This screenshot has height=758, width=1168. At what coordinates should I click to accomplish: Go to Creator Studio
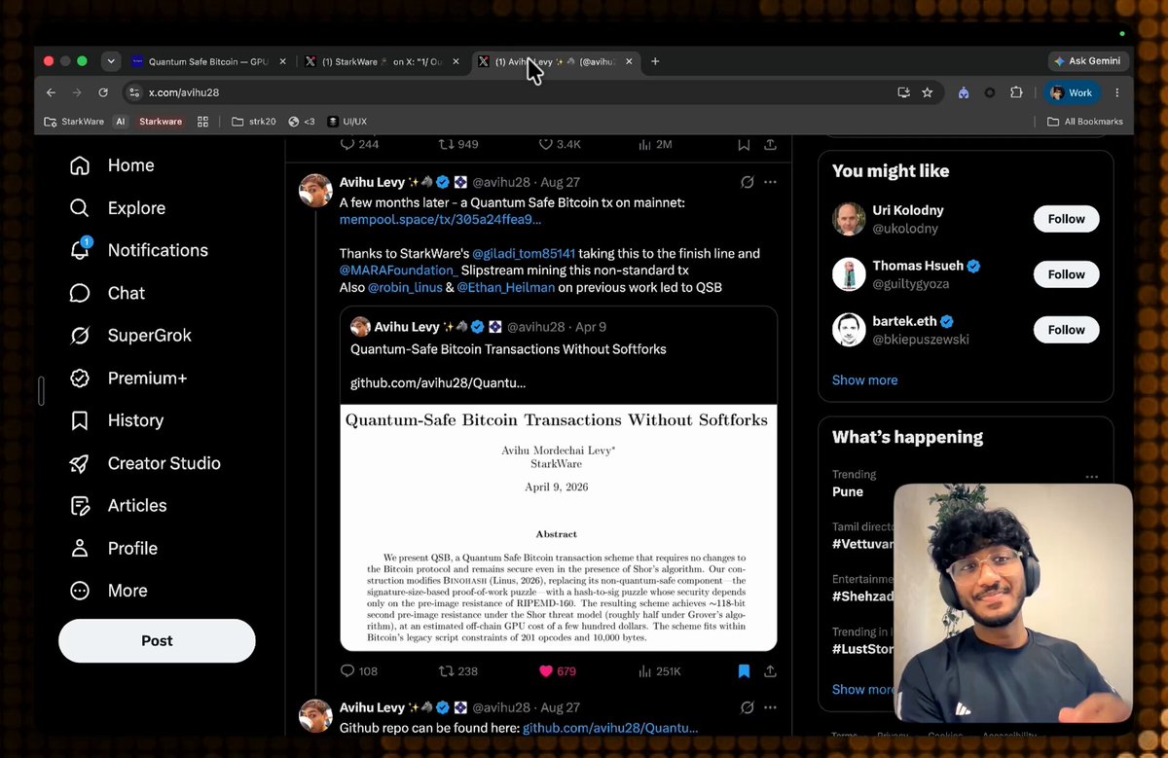(x=144, y=463)
